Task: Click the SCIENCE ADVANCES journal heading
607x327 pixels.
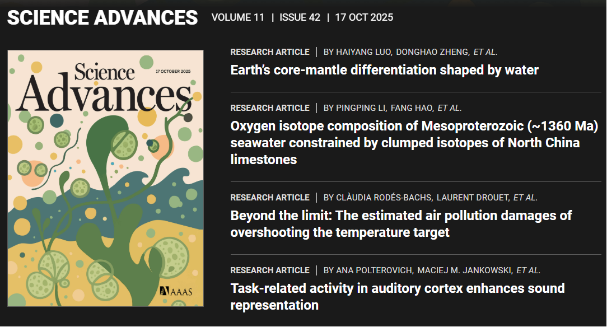Action: click(102, 17)
